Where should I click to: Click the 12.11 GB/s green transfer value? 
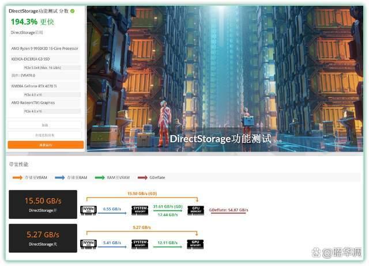click(x=168, y=242)
